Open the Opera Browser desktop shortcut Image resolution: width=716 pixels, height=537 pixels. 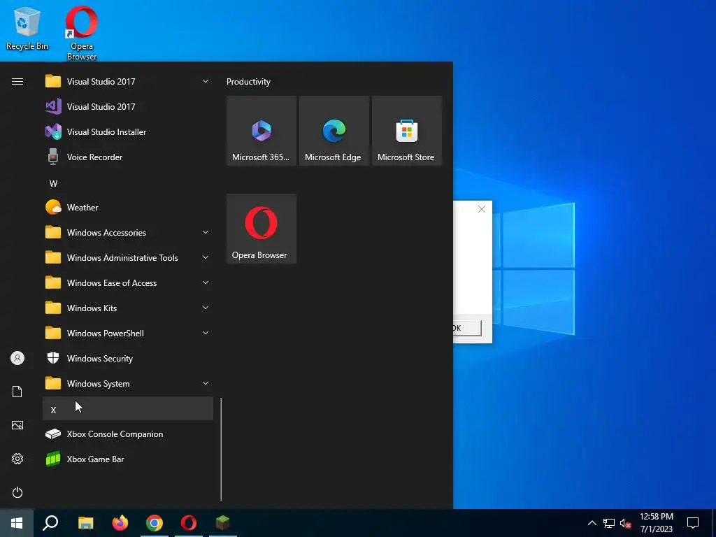coord(82,33)
